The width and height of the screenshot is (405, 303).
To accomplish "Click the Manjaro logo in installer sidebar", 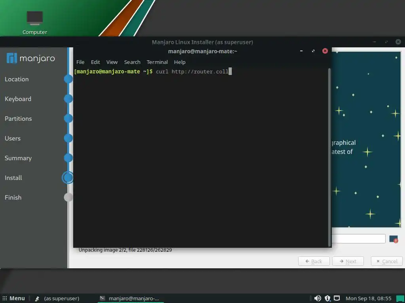I will point(30,58).
